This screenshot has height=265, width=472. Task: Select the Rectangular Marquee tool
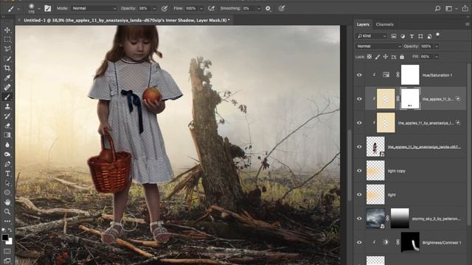(7, 39)
